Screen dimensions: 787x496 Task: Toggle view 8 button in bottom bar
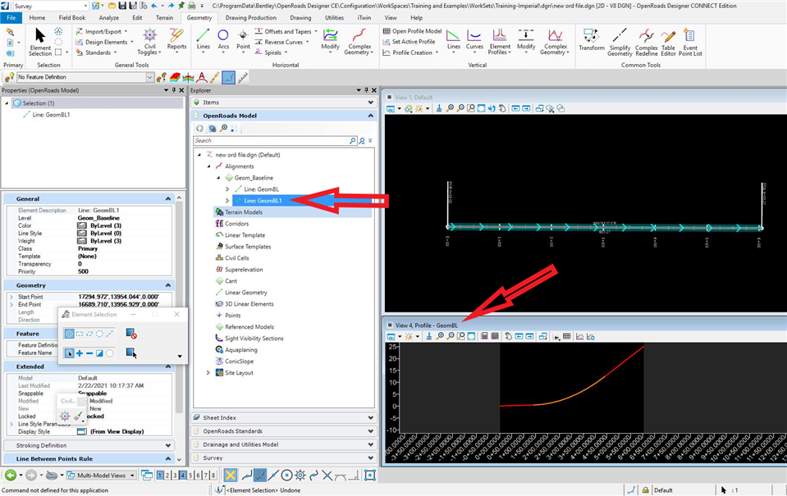pos(213,475)
